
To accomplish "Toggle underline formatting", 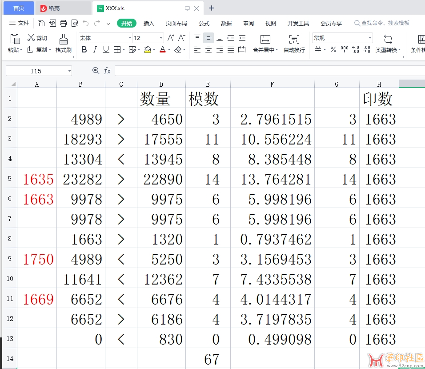I will pyautogui.click(x=106, y=50).
